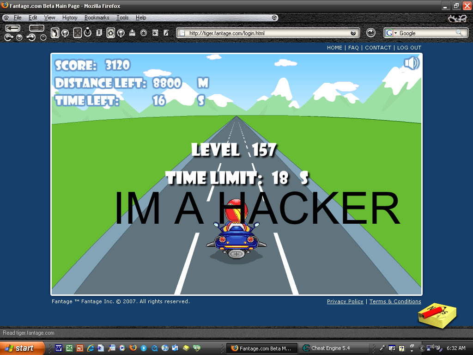Click the LOG OUT link

point(409,48)
